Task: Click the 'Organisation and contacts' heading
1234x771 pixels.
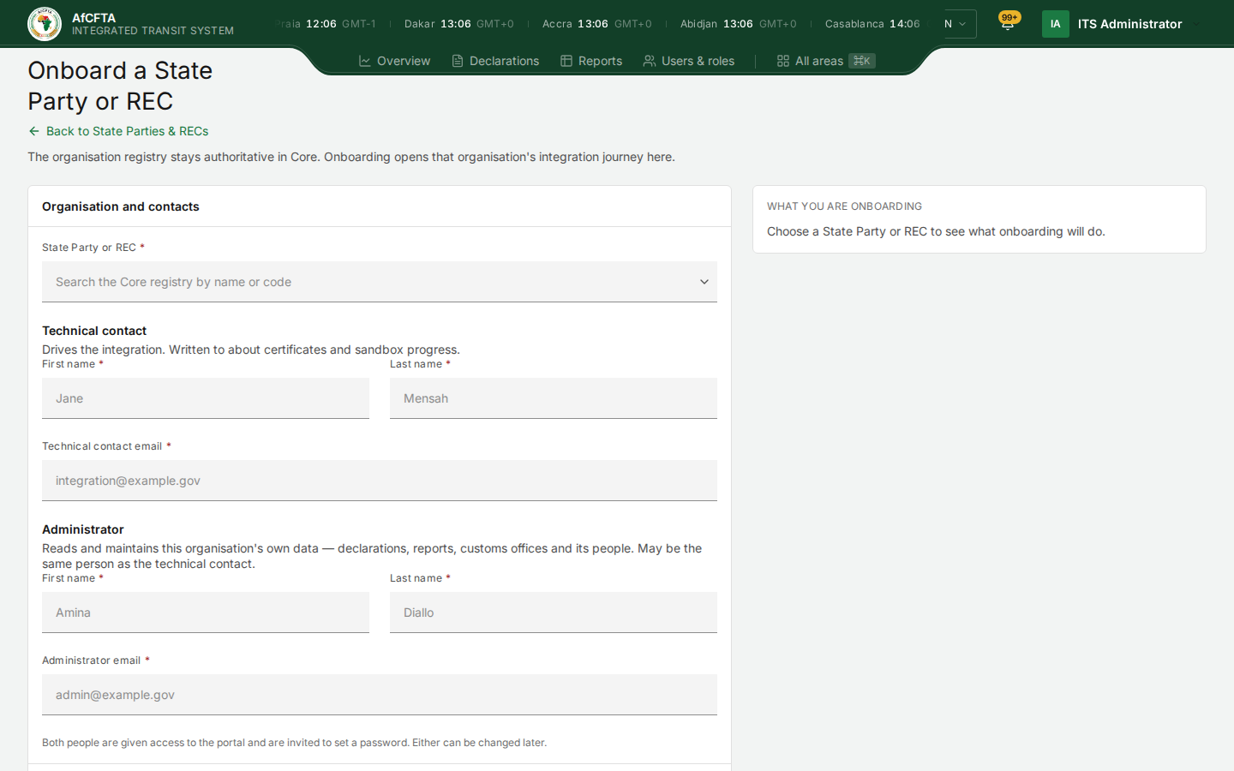Action: [121, 206]
